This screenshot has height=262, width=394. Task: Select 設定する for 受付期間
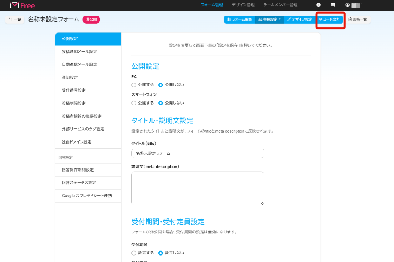pyautogui.click(x=134, y=253)
